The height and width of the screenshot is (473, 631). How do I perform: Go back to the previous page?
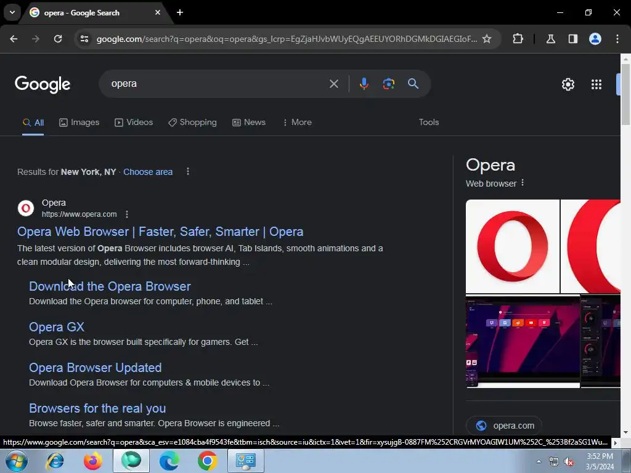tap(14, 39)
